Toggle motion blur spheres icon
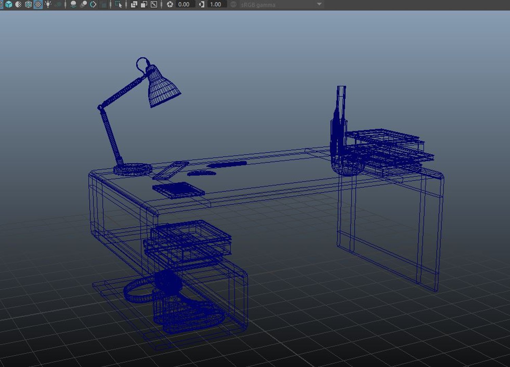The image size is (510, 367). 83,4
